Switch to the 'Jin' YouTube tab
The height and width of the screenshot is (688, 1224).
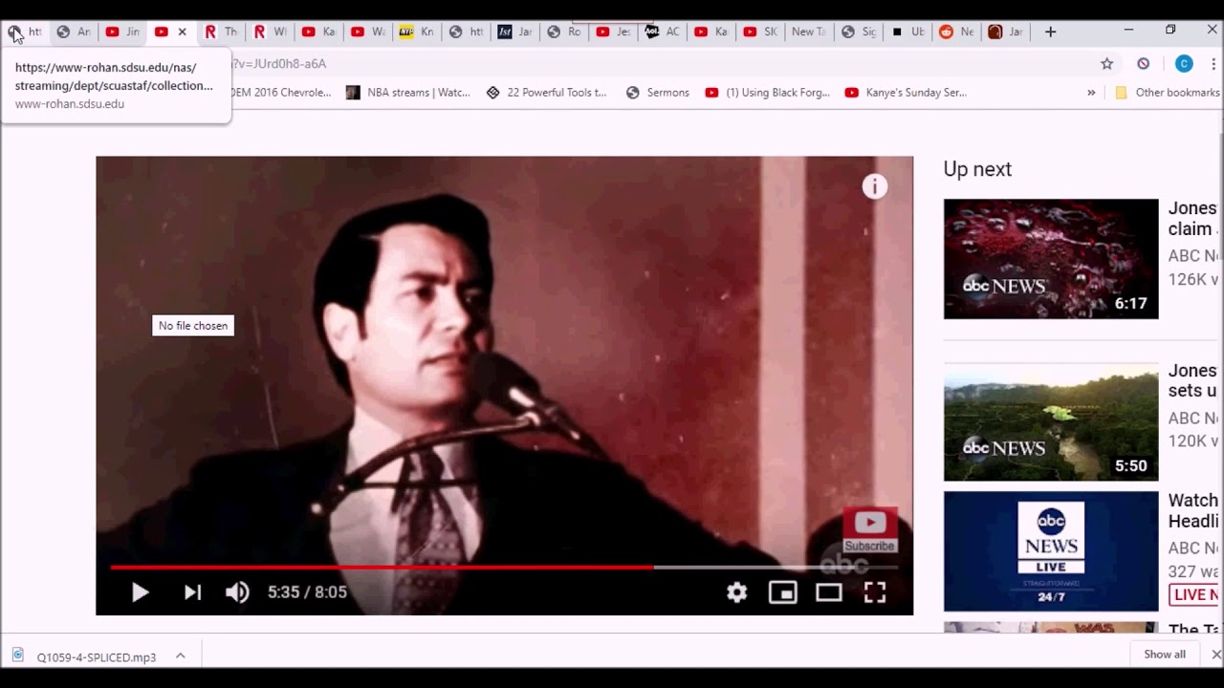pyautogui.click(x=122, y=32)
